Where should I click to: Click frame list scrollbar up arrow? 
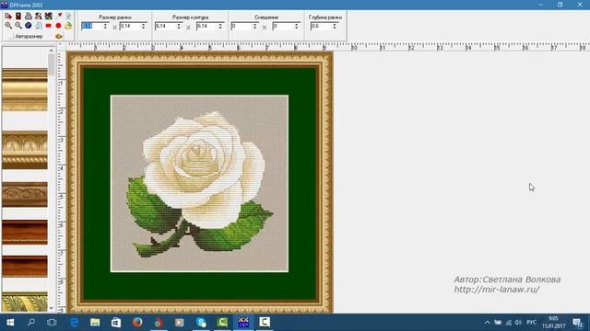pos(52,50)
